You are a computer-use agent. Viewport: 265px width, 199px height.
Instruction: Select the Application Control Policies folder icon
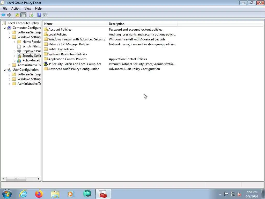(46, 59)
